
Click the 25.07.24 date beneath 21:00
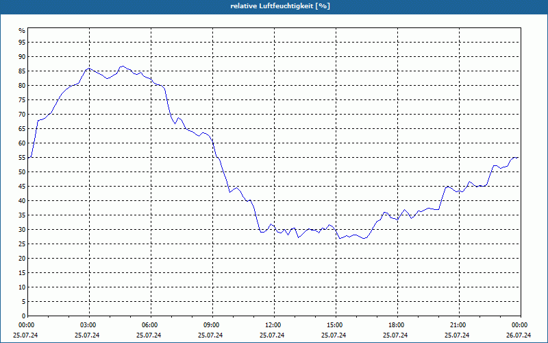point(457,335)
